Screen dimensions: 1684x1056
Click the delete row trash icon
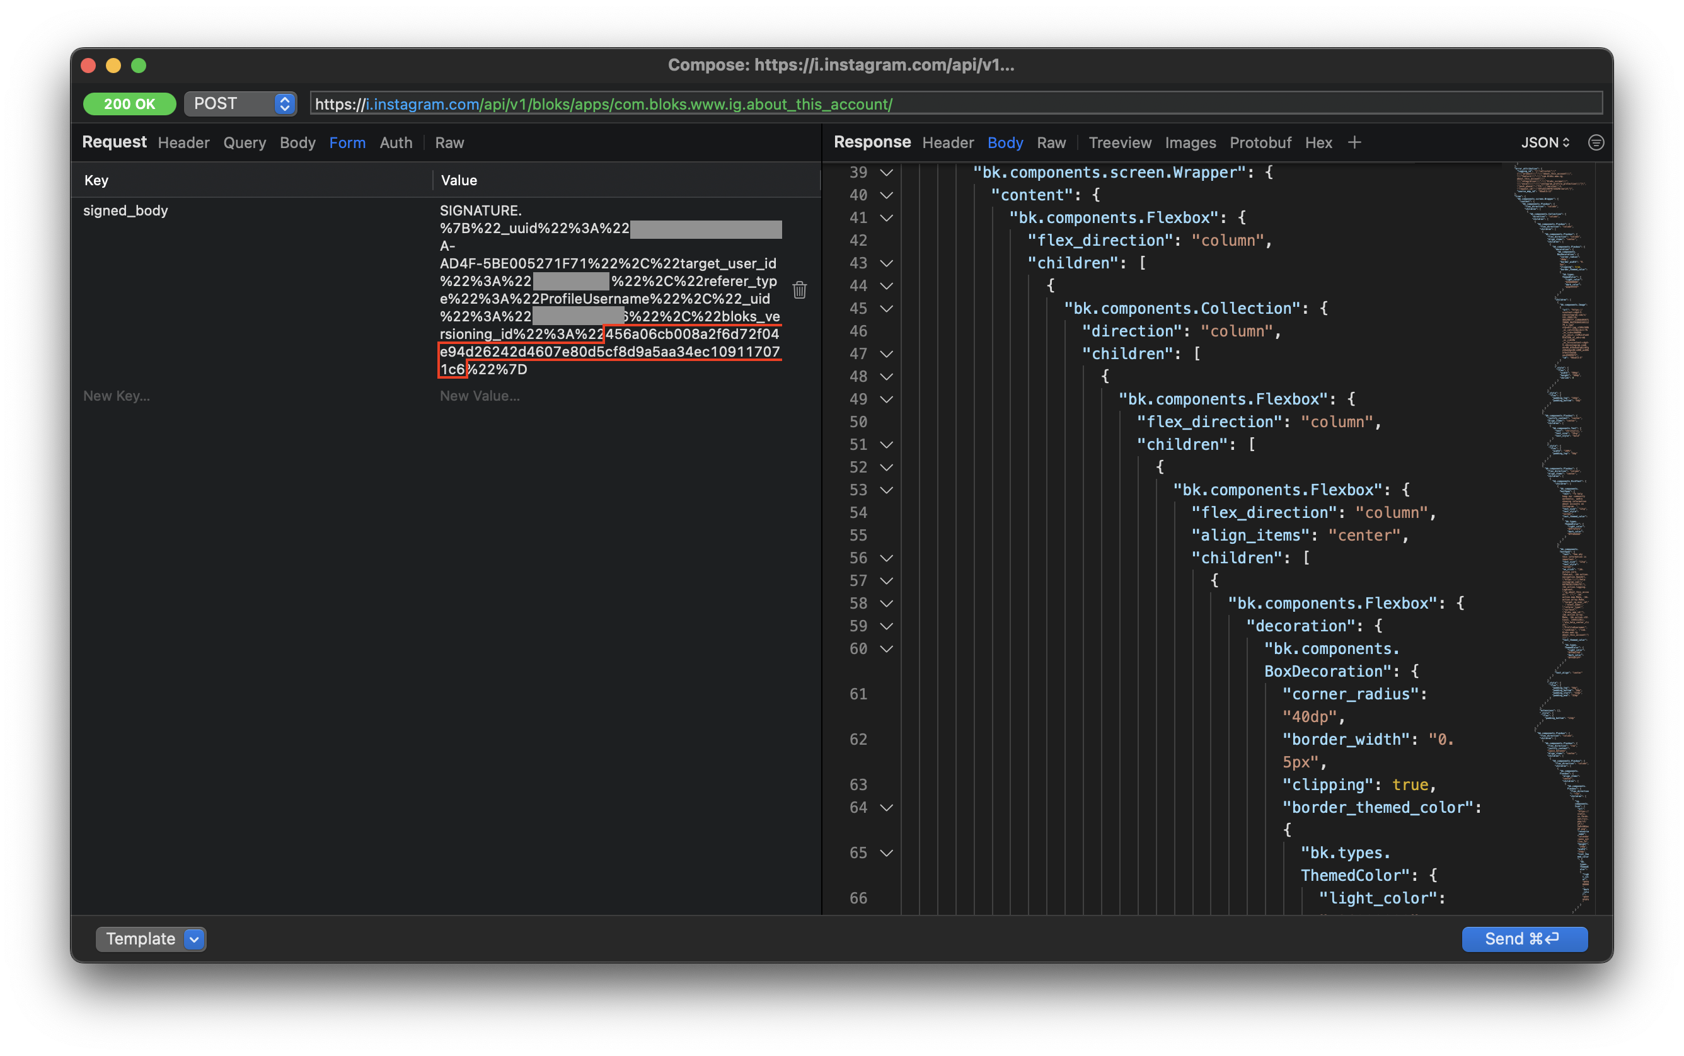[799, 290]
